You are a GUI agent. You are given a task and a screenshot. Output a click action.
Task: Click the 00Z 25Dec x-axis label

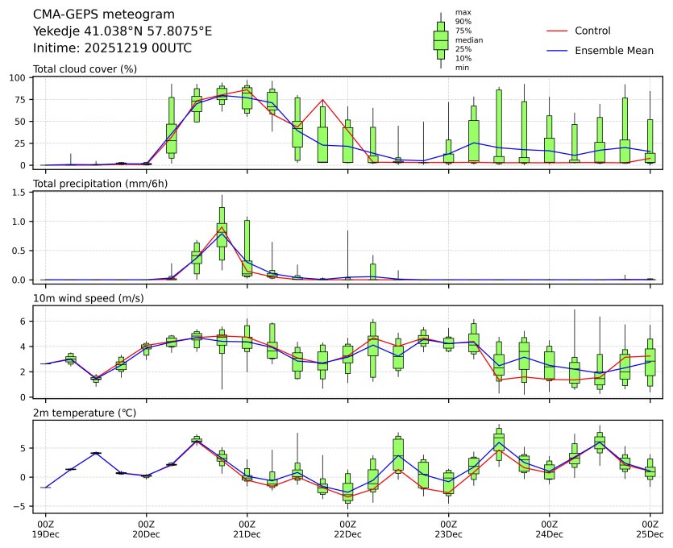point(650,529)
